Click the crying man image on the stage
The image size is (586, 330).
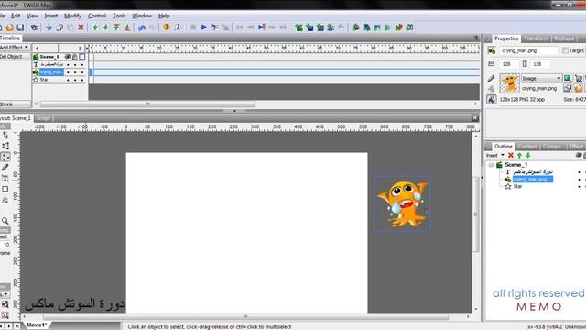(403, 204)
